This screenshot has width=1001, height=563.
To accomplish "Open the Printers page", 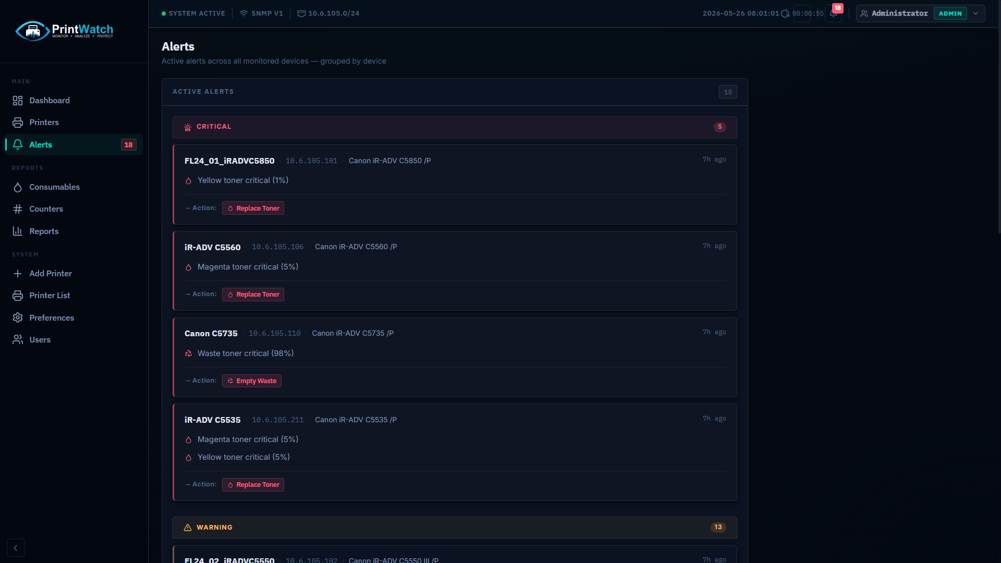I will 74,123.
